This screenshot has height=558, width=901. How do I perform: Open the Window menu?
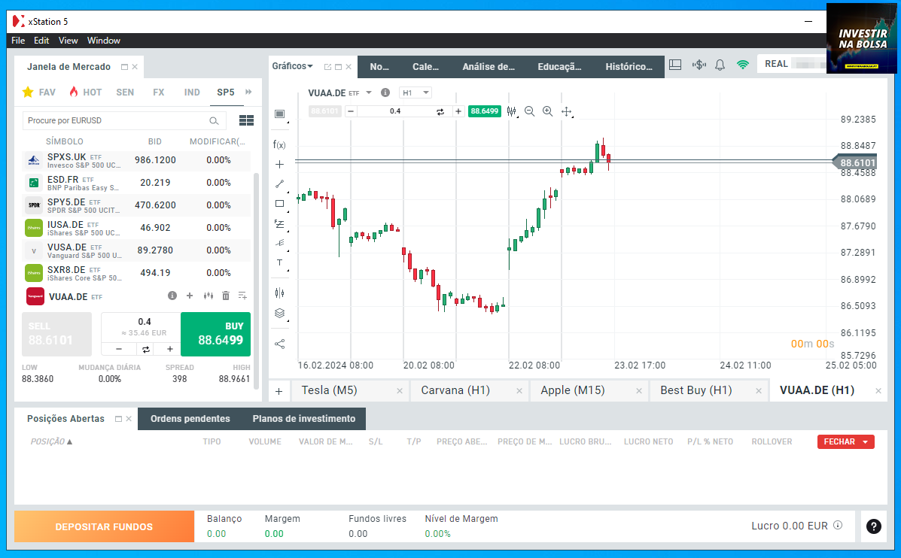point(103,40)
